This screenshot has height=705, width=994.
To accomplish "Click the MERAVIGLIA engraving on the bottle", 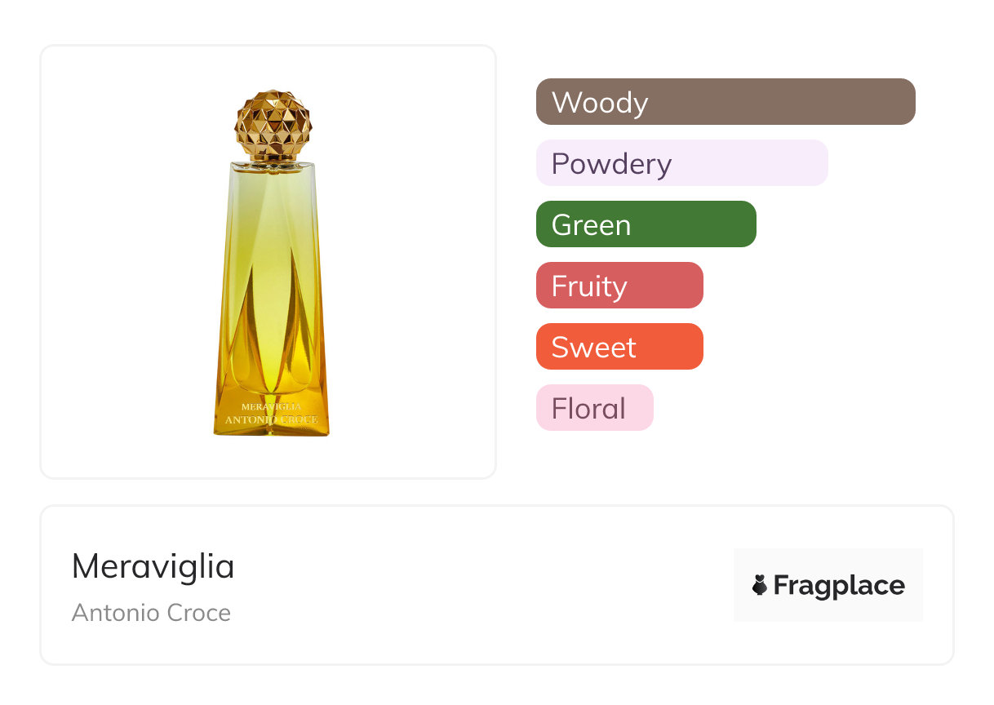I will [272, 406].
